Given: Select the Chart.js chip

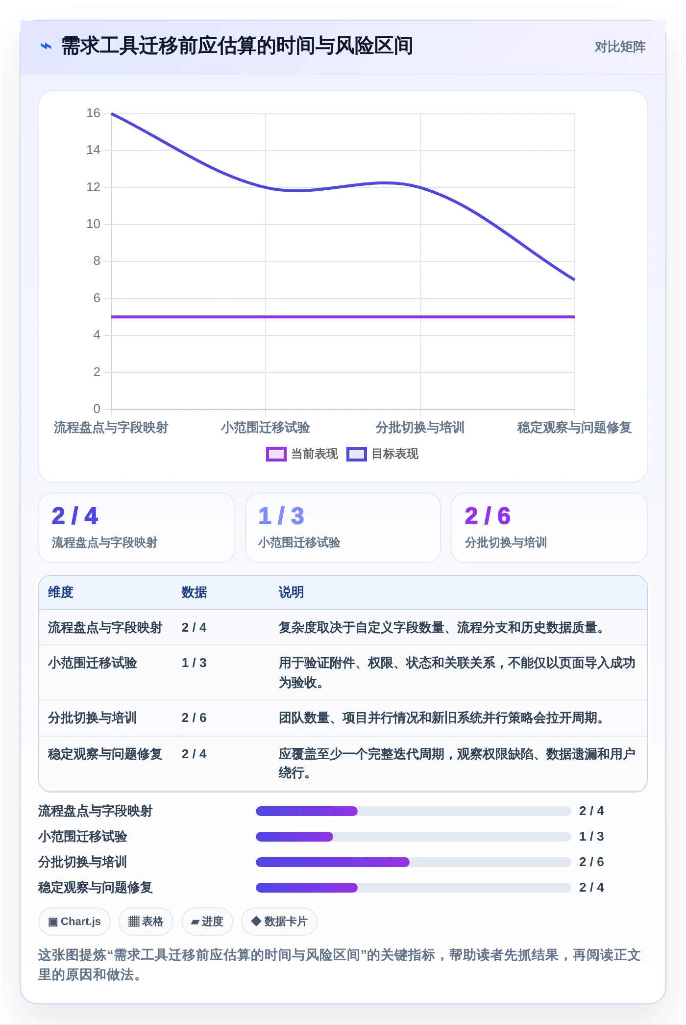Looking at the screenshot, I should point(74,922).
